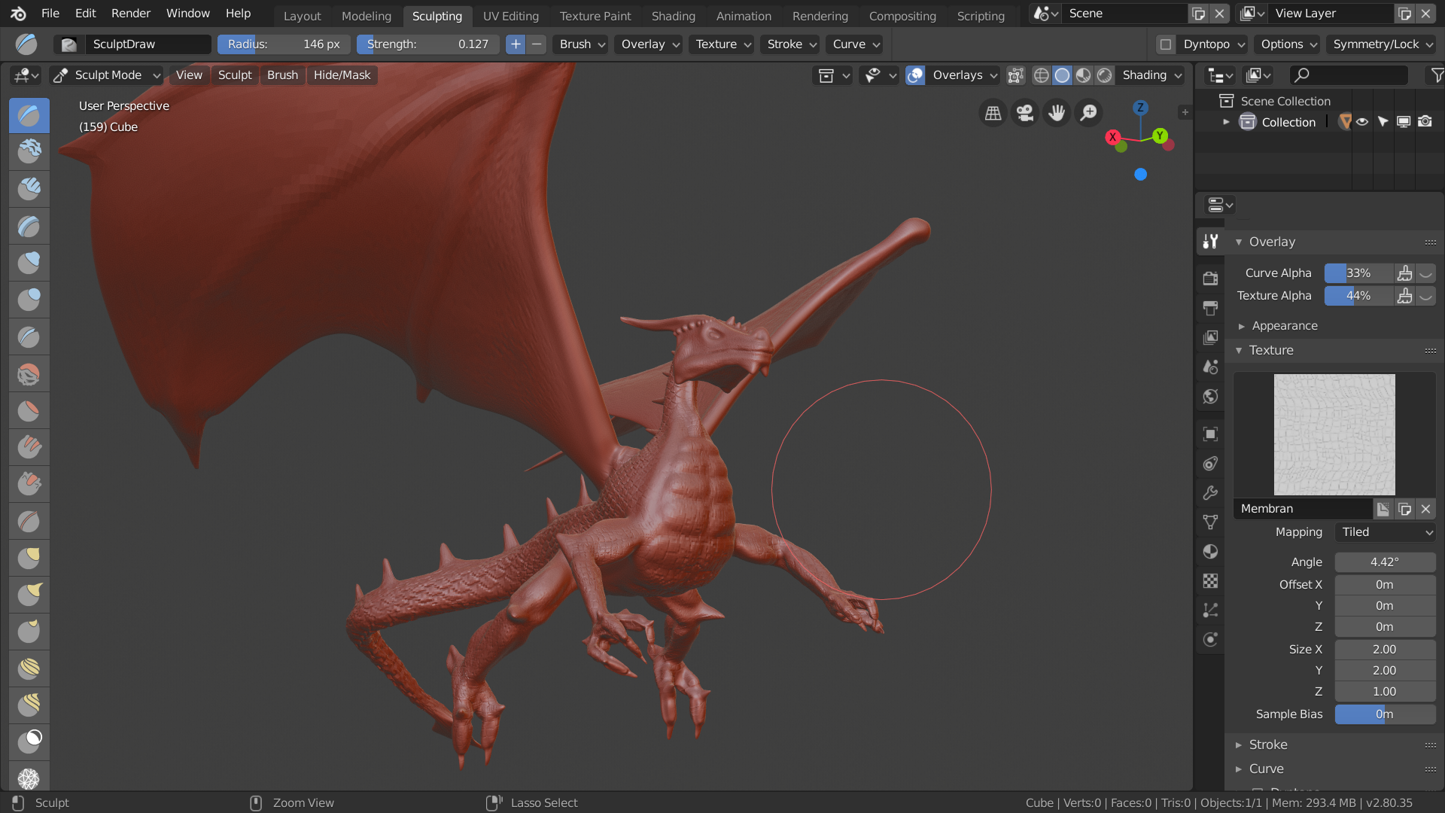Click the outliner filter funnel button

coord(1437,75)
